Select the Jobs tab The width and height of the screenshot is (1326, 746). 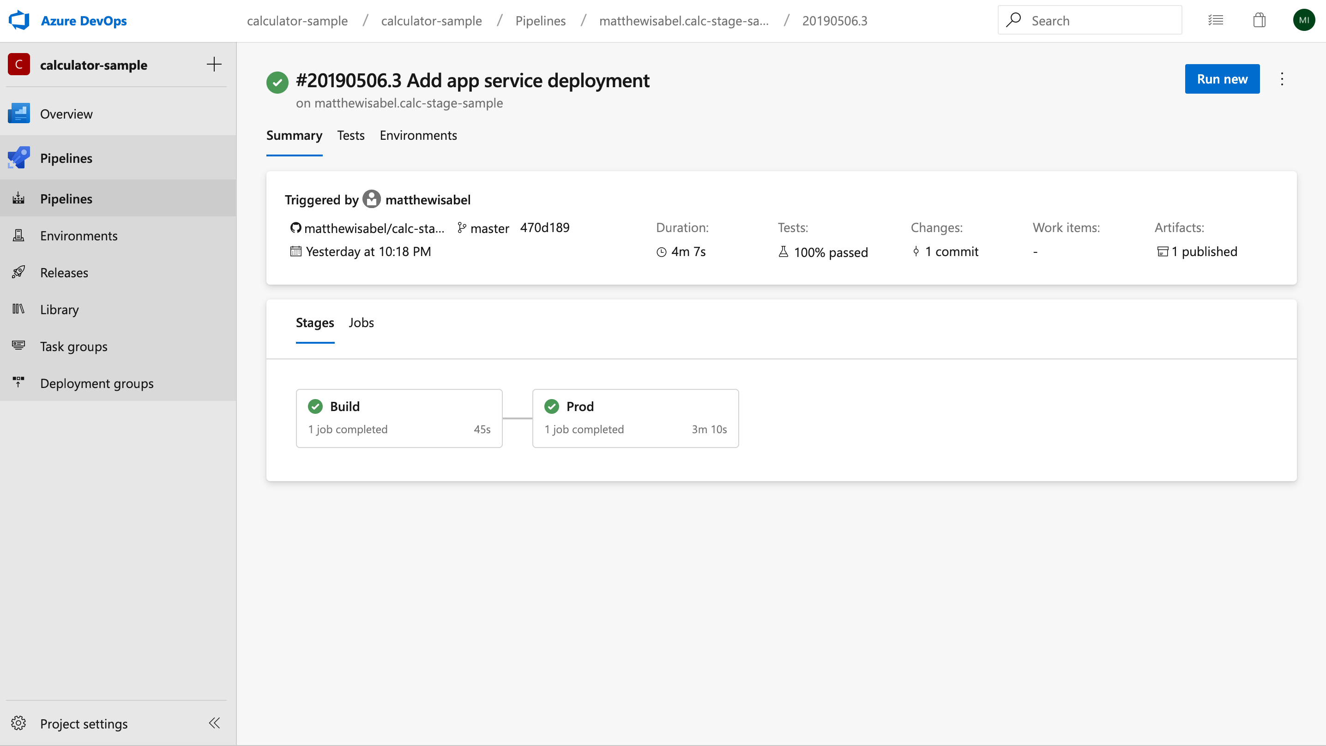coord(362,322)
